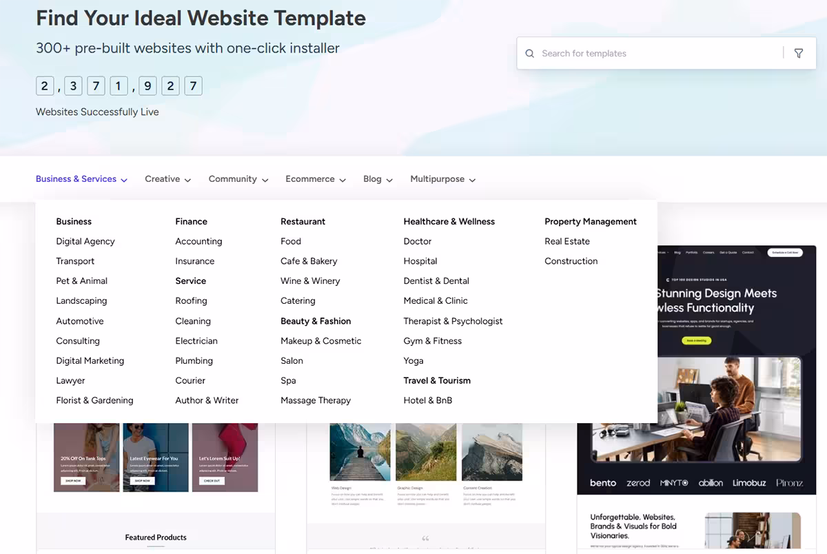
Task: Select the Business heading link
Action: tap(74, 222)
